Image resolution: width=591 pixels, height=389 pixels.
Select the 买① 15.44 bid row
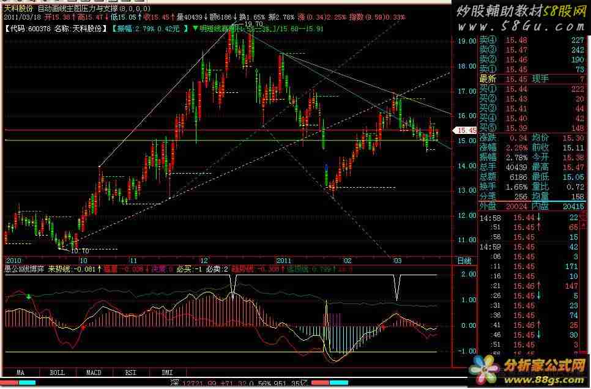[x=532, y=89]
